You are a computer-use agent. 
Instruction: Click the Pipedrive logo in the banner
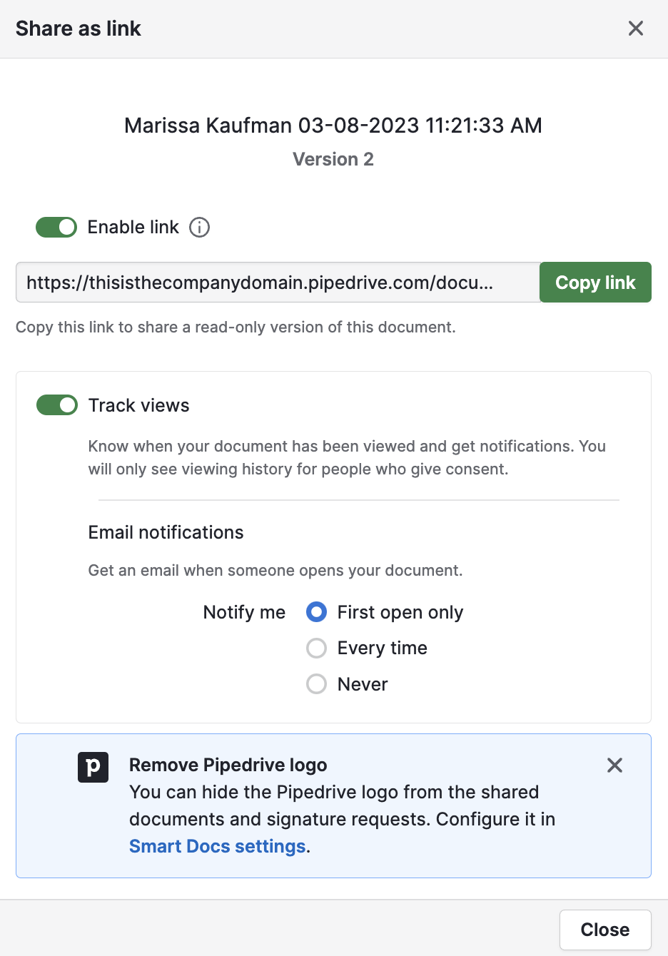pyautogui.click(x=93, y=767)
